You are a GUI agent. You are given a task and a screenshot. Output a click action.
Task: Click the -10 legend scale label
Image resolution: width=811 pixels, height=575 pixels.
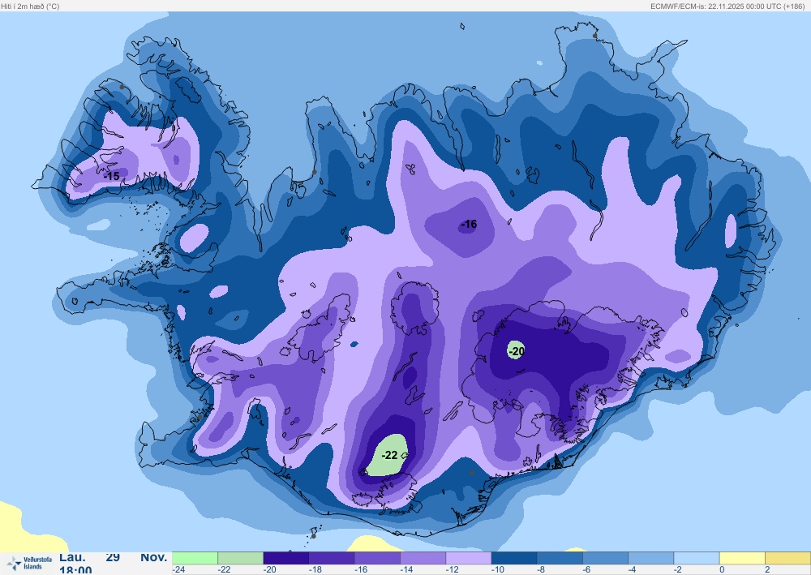coord(498,570)
